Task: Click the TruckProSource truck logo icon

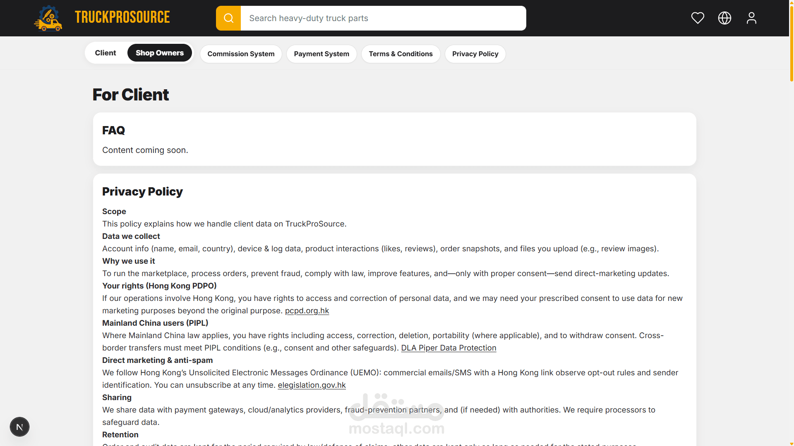Action: 48,18
